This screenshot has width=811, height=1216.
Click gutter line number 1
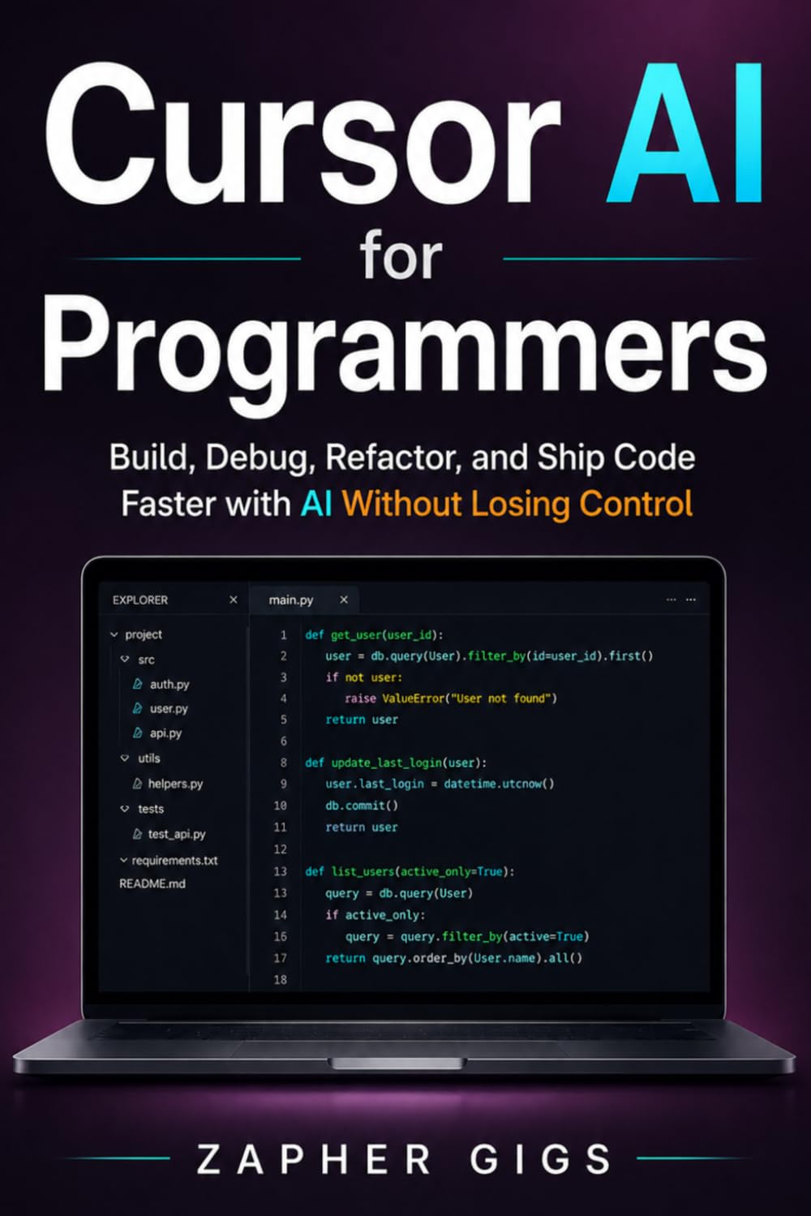(283, 635)
